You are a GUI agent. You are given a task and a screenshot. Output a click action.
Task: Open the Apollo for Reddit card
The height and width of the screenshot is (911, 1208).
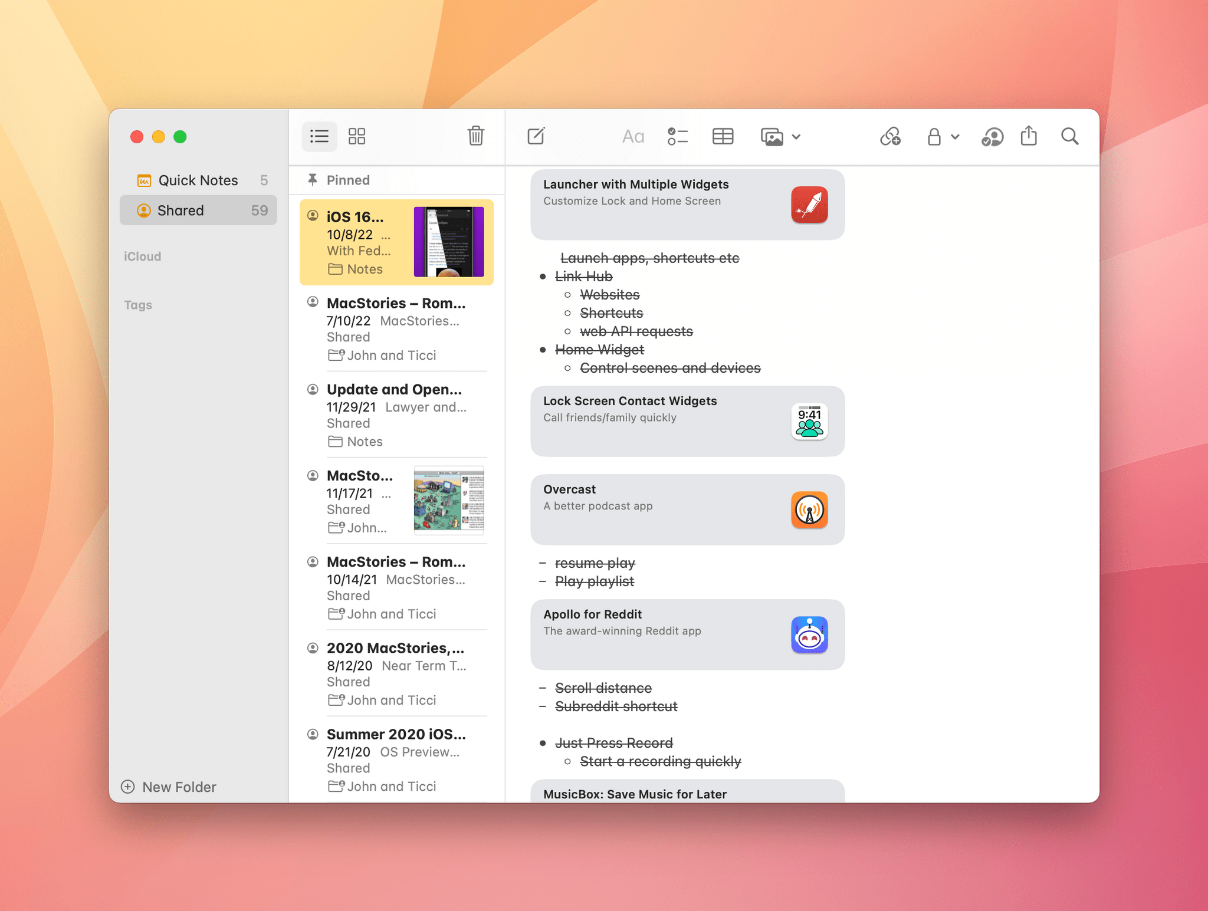[687, 634]
